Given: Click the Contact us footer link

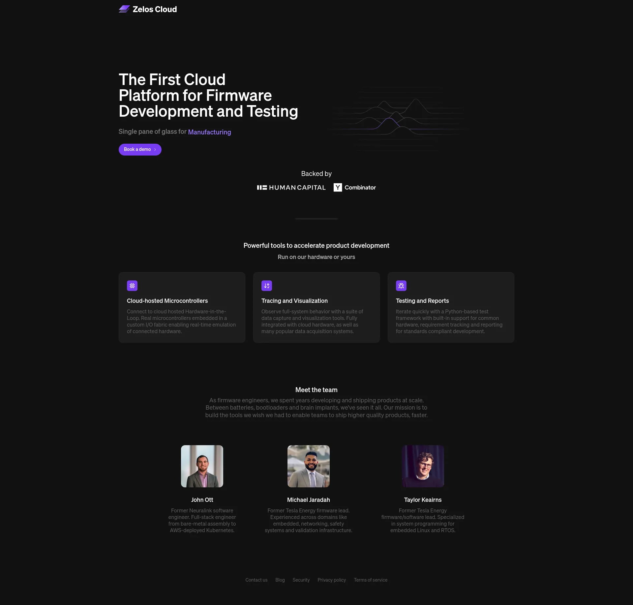Looking at the screenshot, I should (x=256, y=580).
